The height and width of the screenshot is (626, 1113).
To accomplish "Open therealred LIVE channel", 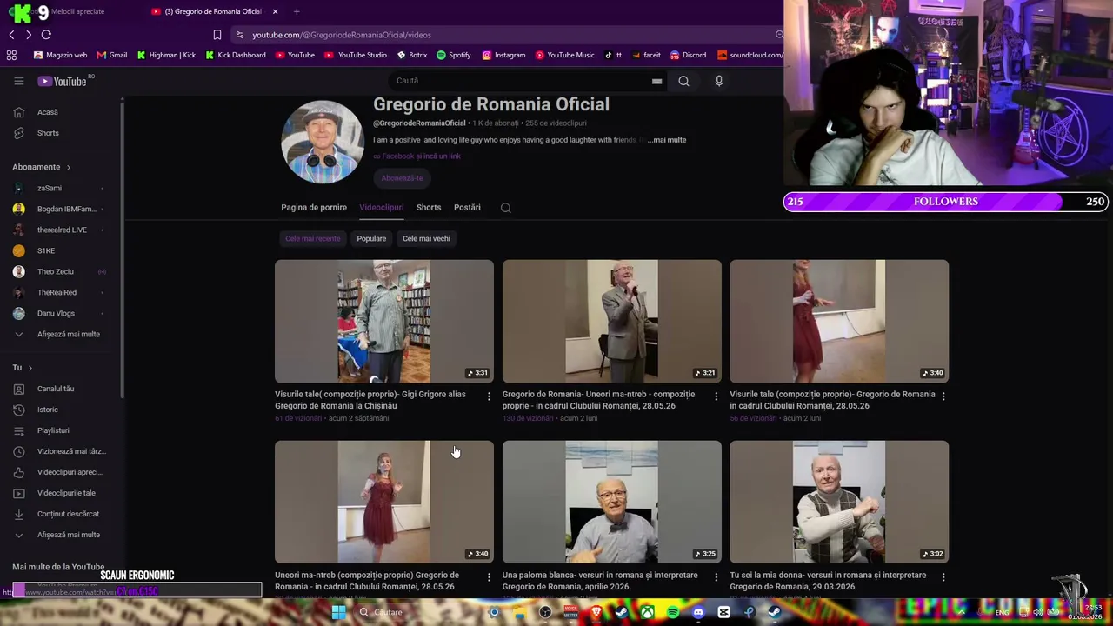I will click(x=61, y=230).
